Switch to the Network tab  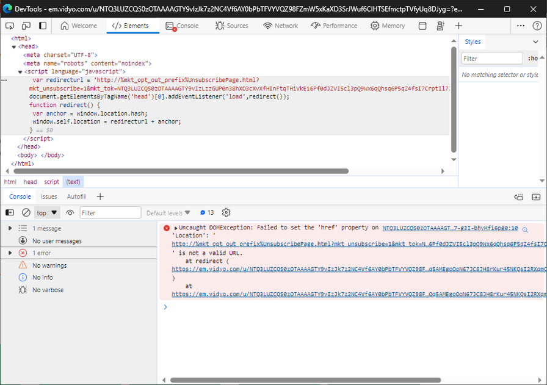click(x=281, y=26)
